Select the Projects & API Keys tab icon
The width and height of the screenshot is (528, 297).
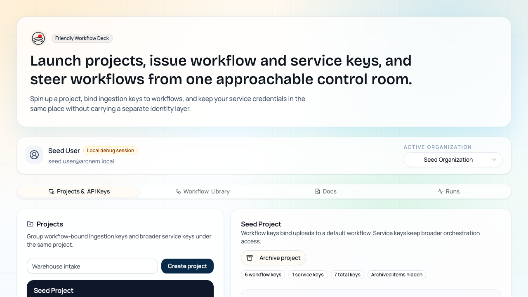[51, 191]
